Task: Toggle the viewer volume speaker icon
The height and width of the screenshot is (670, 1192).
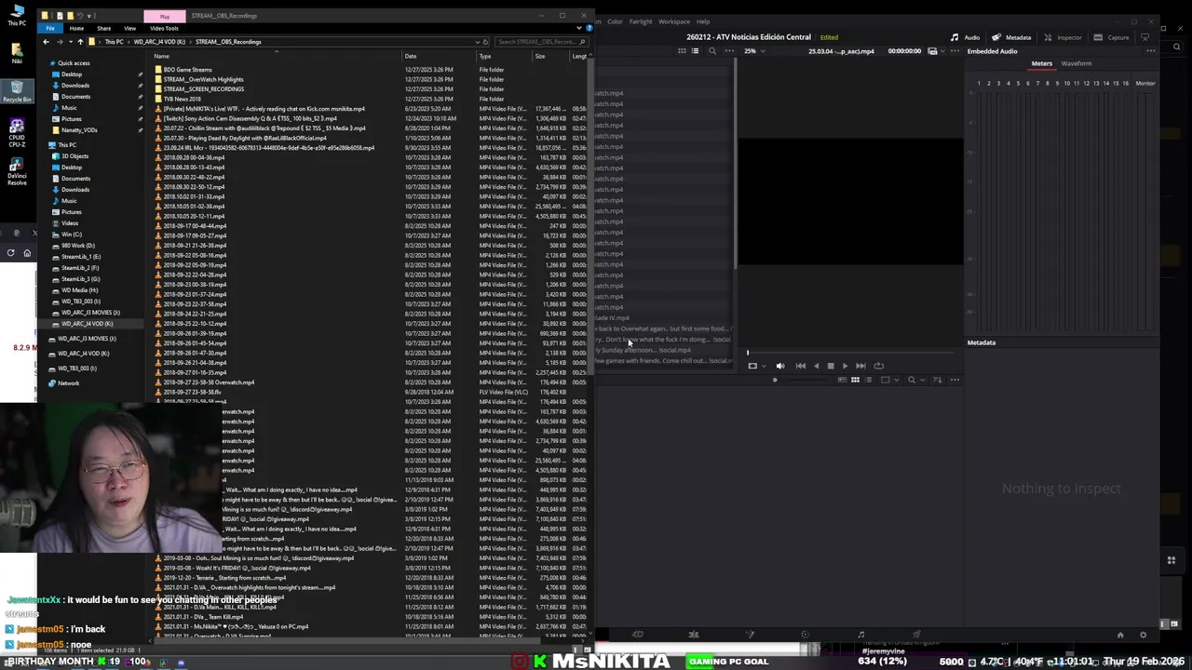Action: [x=780, y=366]
